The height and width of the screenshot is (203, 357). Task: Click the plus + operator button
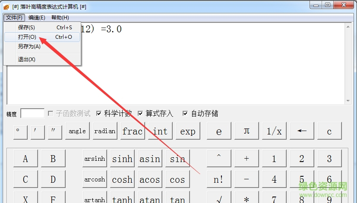(x=246, y=159)
